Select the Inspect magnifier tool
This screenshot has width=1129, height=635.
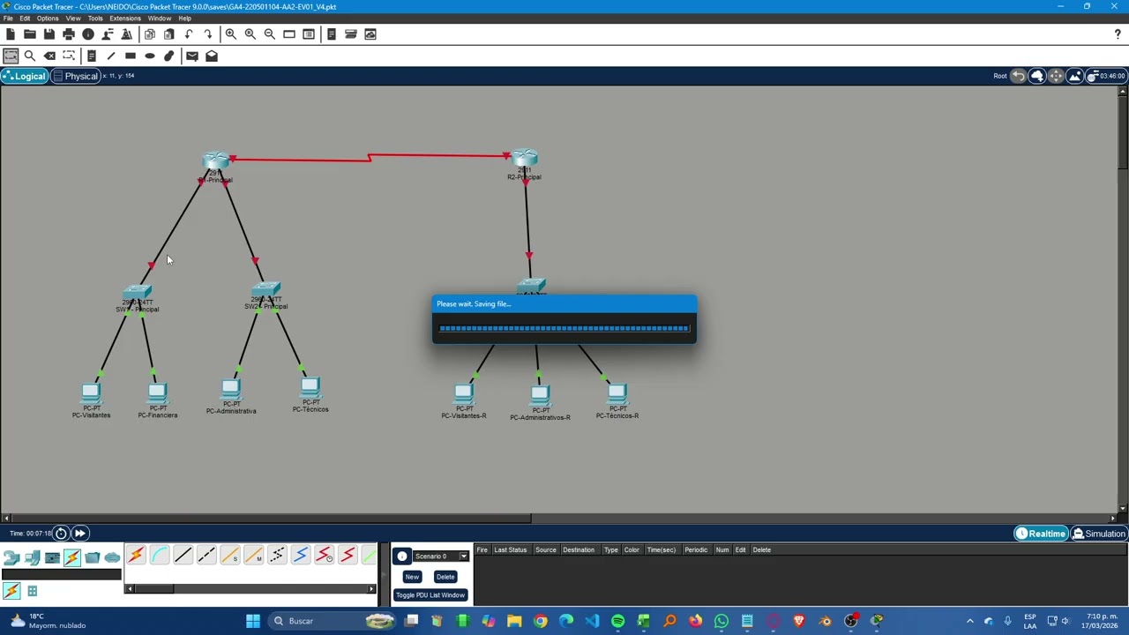(x=30, y=56)
